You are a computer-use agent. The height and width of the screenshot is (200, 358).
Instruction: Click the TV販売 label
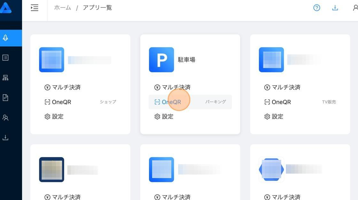click(x=329, y=102)
